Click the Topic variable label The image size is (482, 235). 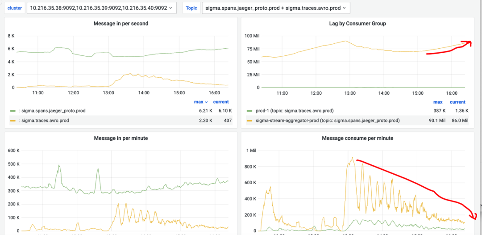click(191, 8)
